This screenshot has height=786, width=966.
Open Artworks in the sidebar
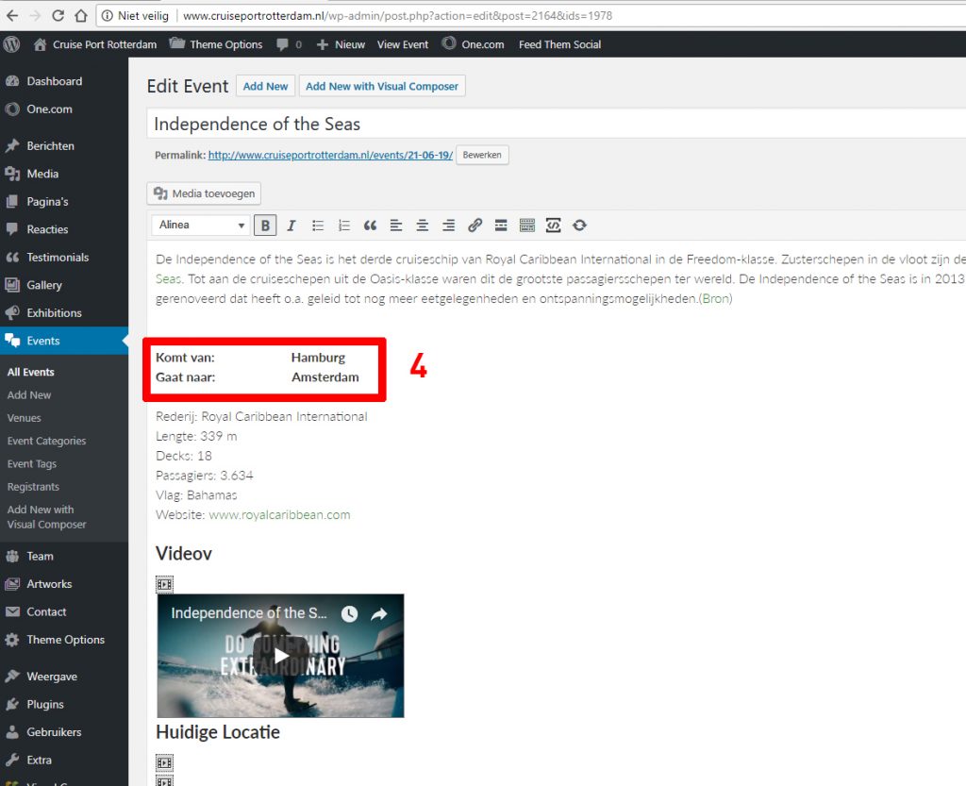64,584
